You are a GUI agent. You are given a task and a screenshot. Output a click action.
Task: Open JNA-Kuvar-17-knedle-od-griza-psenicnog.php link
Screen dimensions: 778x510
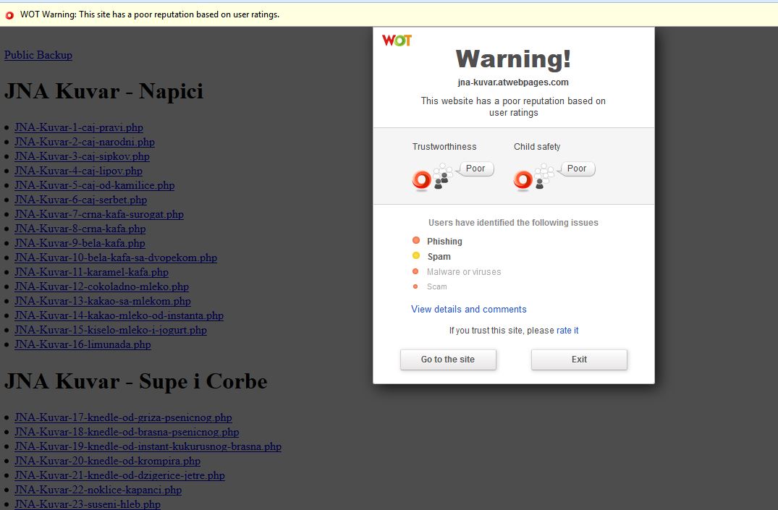[x=123, y=417]
